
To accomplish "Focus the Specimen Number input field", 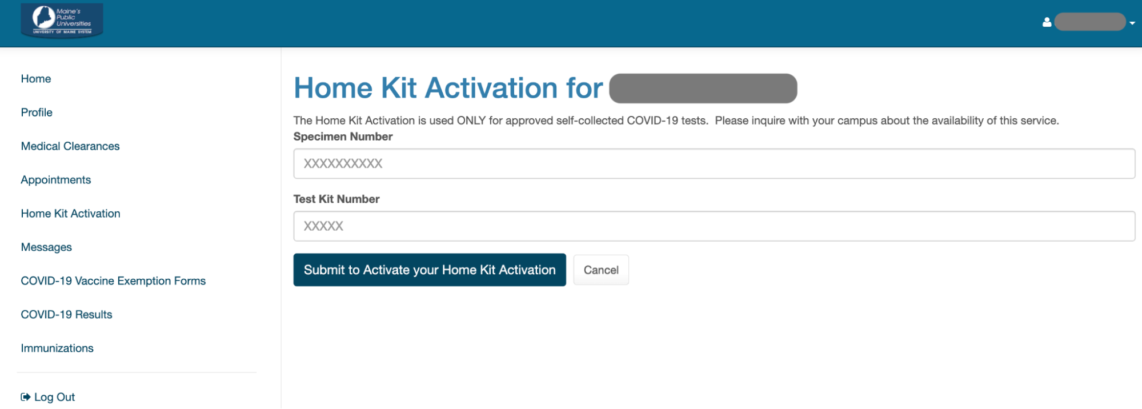I will click(x=714, y=164).
